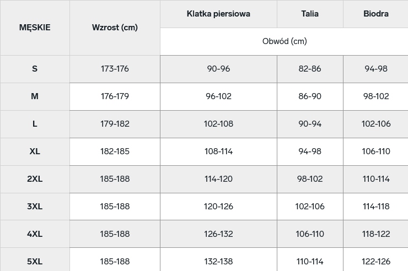
Task: Select the Wzrost (cm) column header
Action: [115, 28]
